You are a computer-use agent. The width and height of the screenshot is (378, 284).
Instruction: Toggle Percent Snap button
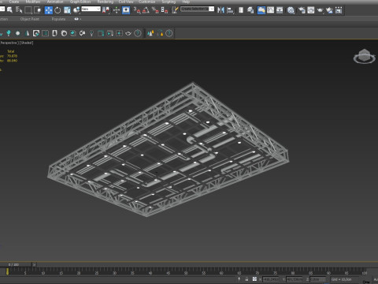155,10
